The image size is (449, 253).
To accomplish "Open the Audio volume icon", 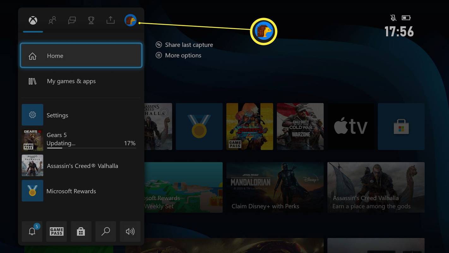I will click(x=130, y=231).
